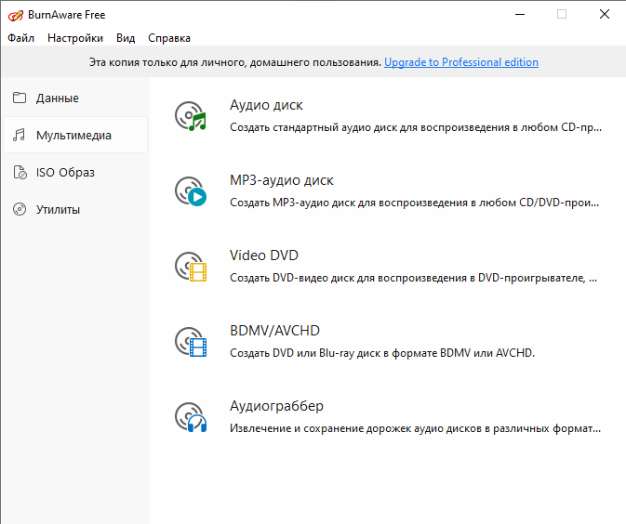Click the BurnAware Free window title
626x524 pixels.
67,15
